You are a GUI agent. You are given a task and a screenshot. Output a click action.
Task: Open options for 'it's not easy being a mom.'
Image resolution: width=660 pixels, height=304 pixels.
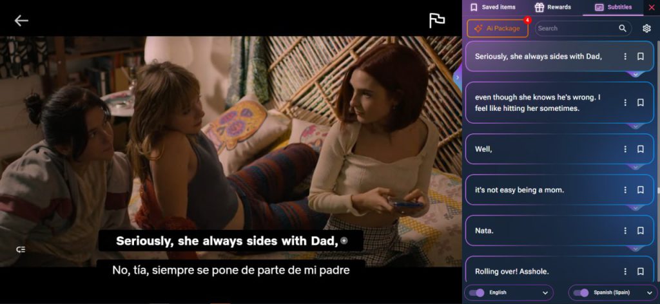click(625, 189)
